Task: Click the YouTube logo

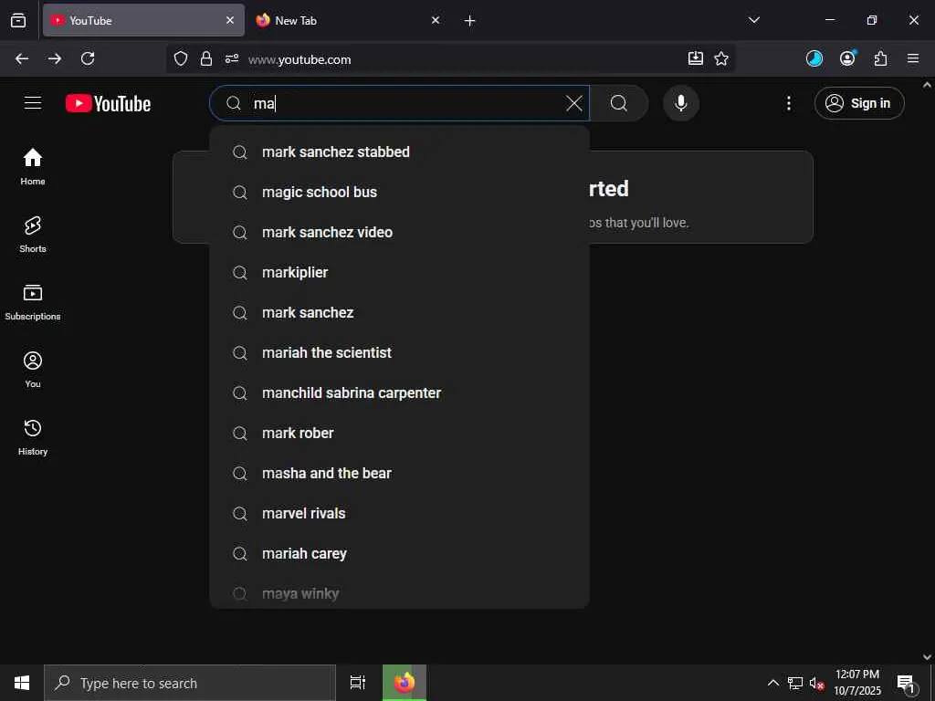Action: (108, 103)
